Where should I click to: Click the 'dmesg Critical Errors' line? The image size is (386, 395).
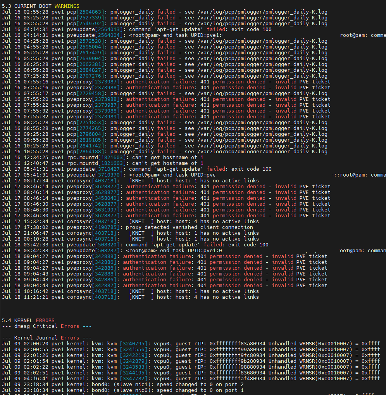point(47,326)
